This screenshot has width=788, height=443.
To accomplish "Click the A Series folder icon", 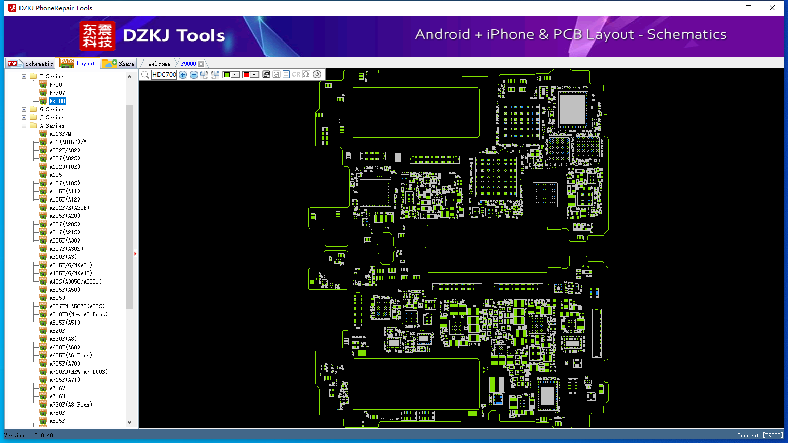I will click(33, 126).
